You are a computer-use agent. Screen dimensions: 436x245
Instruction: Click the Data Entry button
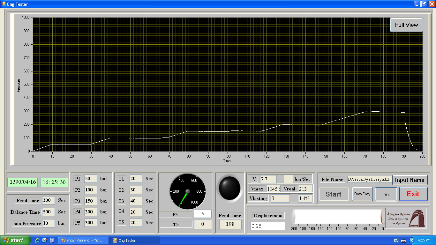click(362, 194)
